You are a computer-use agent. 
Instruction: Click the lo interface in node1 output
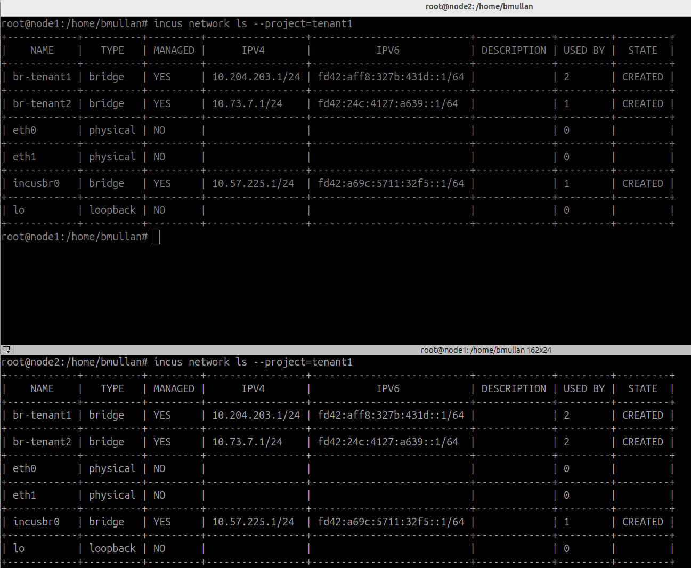click(x=19, y=210)
